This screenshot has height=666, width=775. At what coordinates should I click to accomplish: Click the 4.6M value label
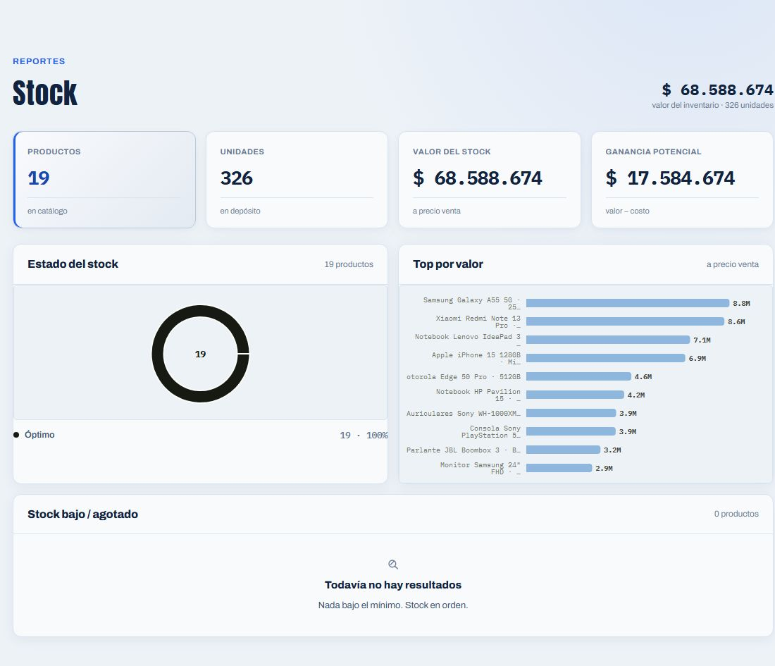[643, 376]
